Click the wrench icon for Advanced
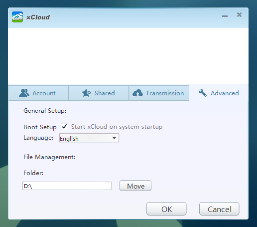The height and width of the screenshot is (227, 257). (203, 93)
